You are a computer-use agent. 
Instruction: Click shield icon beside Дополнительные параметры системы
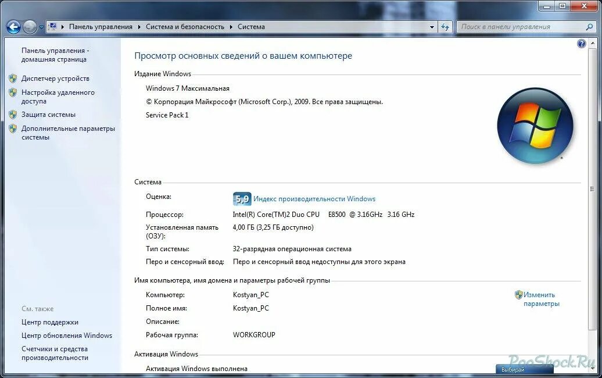pos(13,129)
